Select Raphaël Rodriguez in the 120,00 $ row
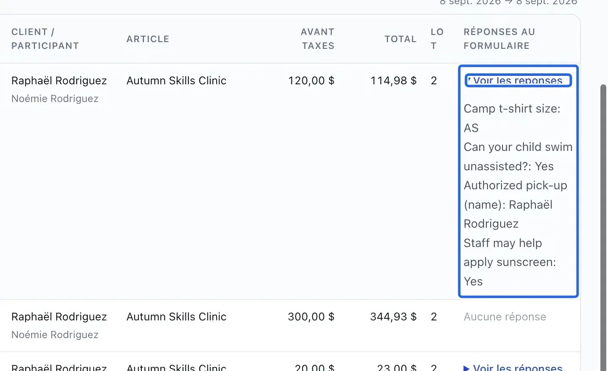 tap(59, 81)
